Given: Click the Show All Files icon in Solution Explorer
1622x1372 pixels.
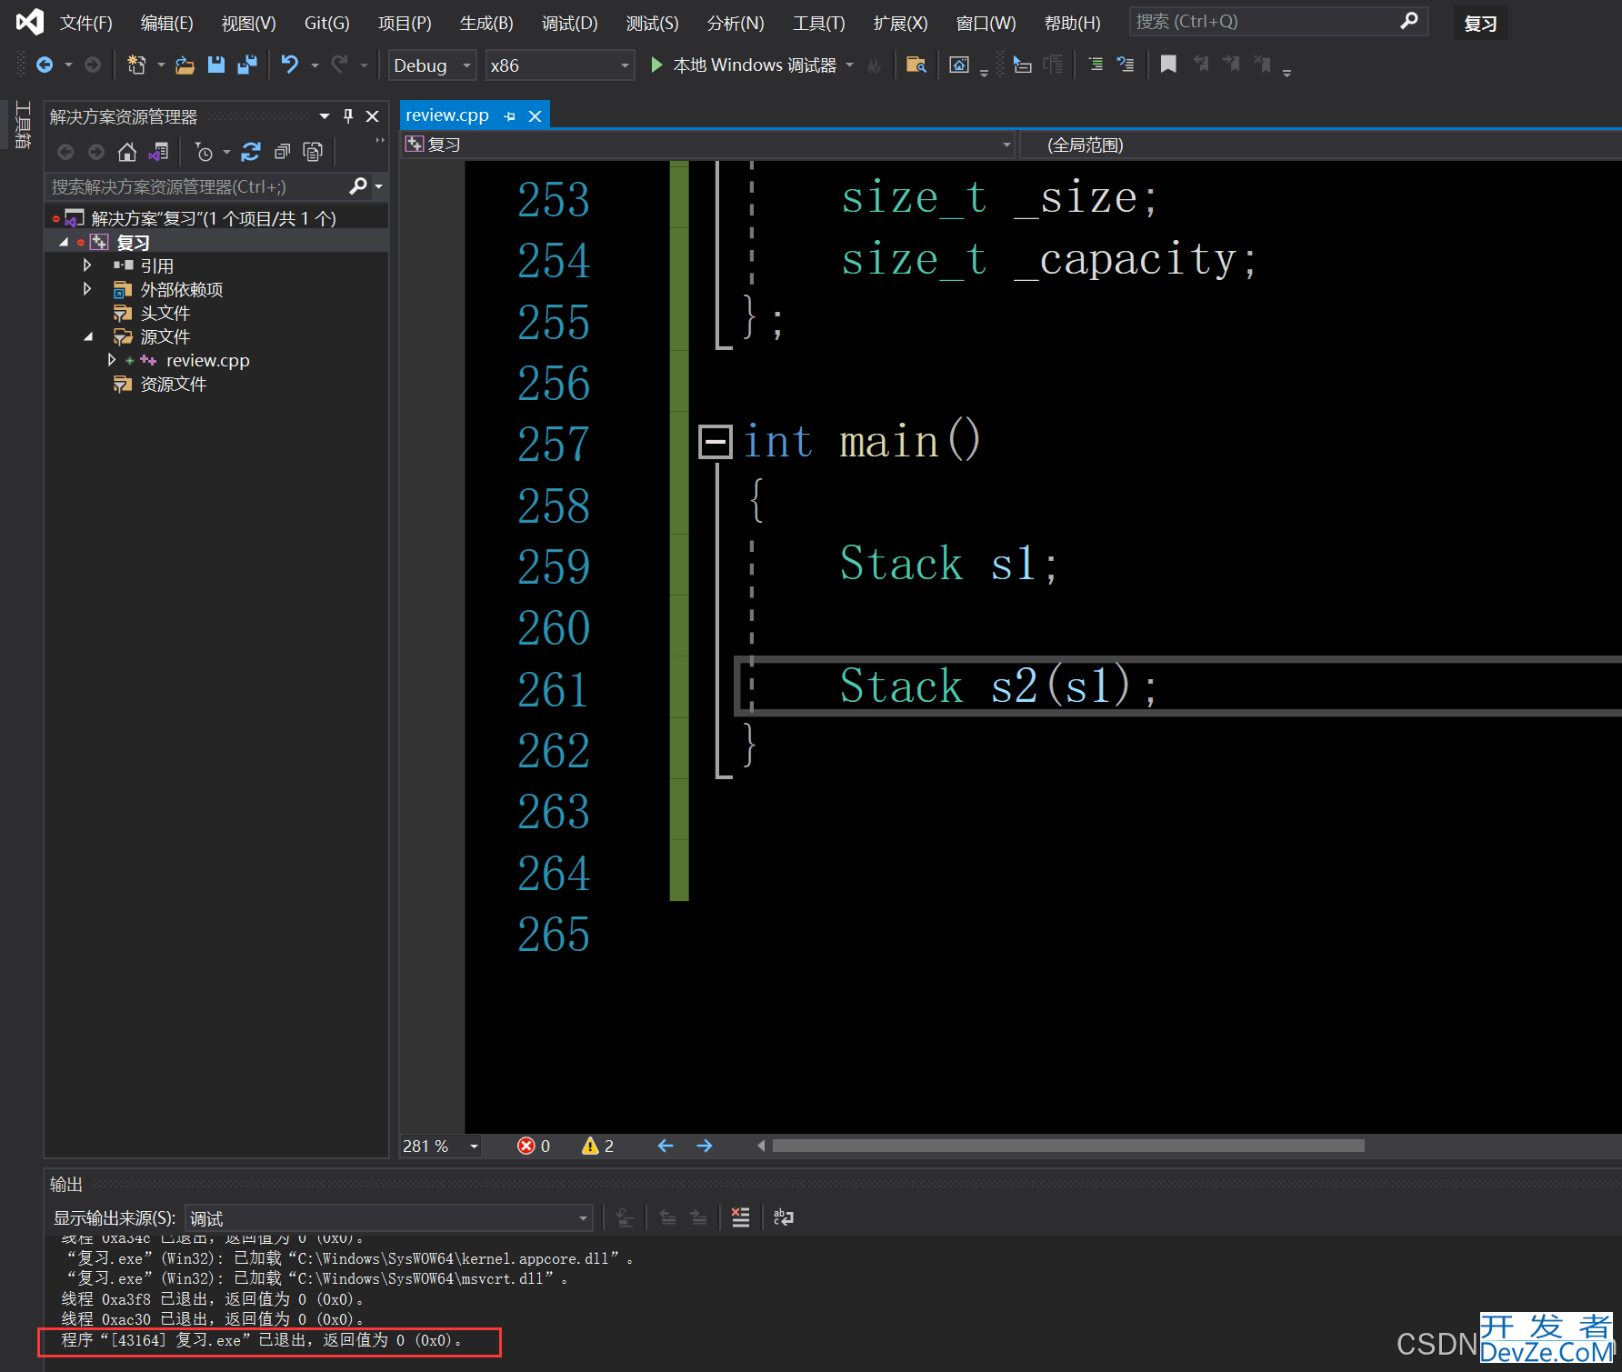Looking at the screenshot, I should point(313,152).
